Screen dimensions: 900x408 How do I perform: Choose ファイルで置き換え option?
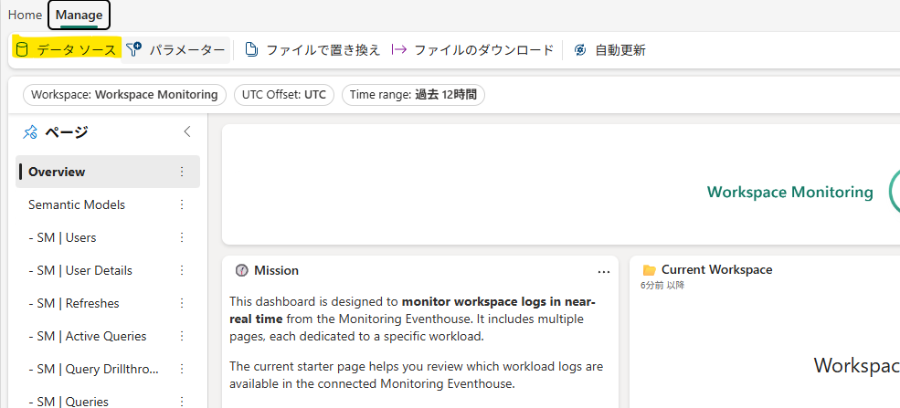point(312,50)
